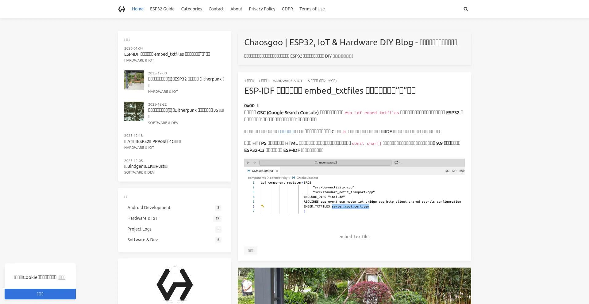The width and height of the screenshot is (589, 304).
Task: Open Terms of Use menu item
Action: pos(312,9)
